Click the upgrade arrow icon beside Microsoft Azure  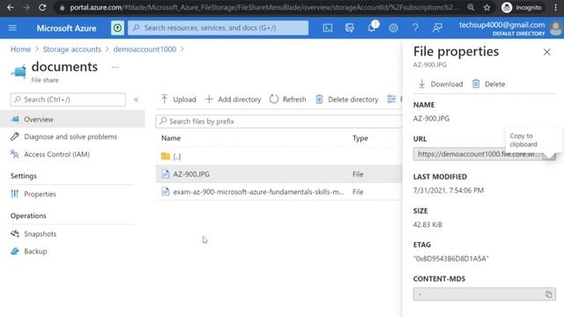click(x=117, y=27)
